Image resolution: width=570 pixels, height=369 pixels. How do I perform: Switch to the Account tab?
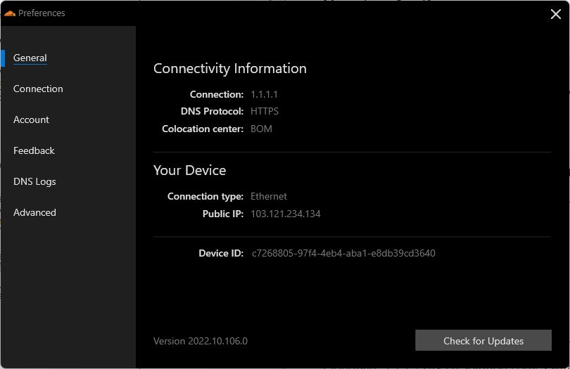tap(31, 120)
